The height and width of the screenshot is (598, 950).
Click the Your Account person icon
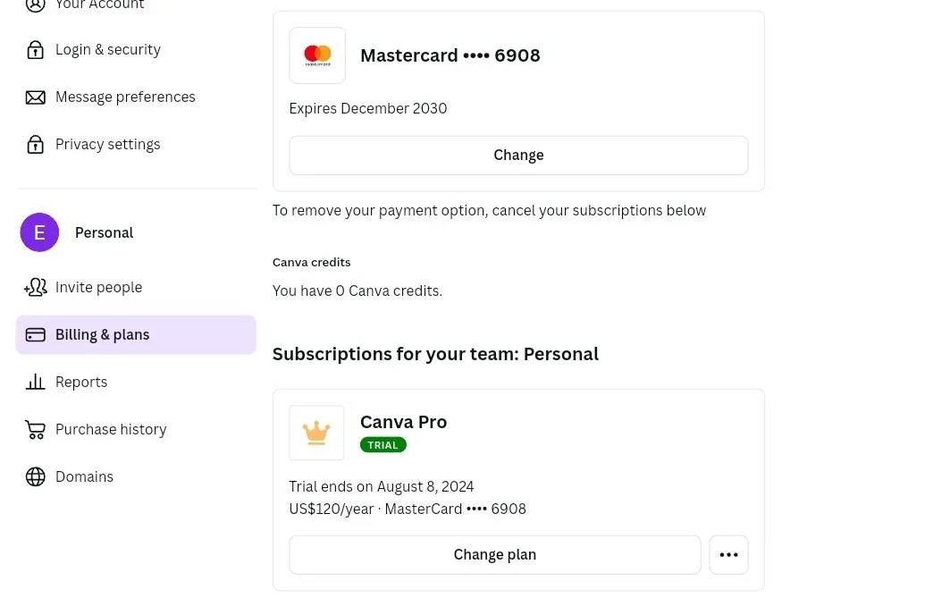[x=35, y=4]
